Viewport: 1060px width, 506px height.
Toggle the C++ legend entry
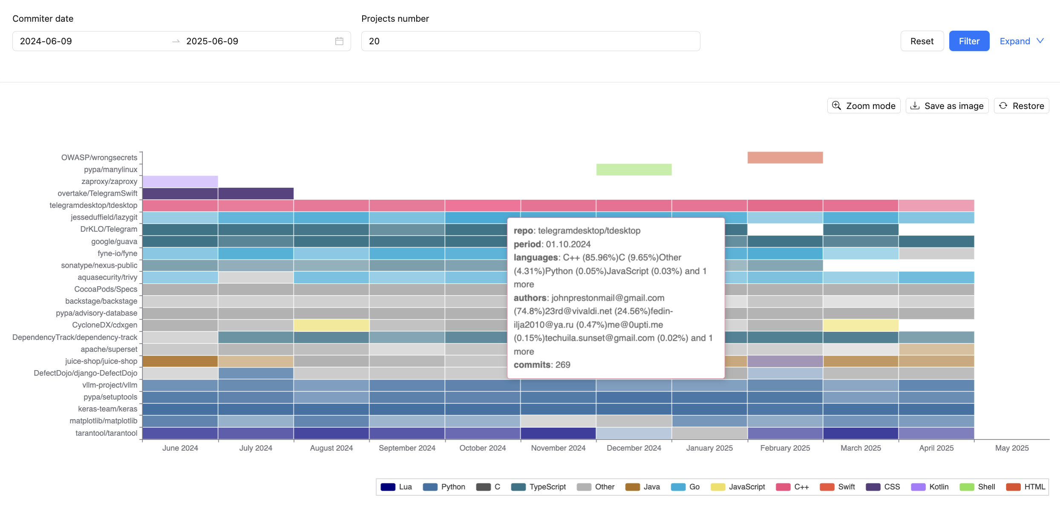click(792, 487)
